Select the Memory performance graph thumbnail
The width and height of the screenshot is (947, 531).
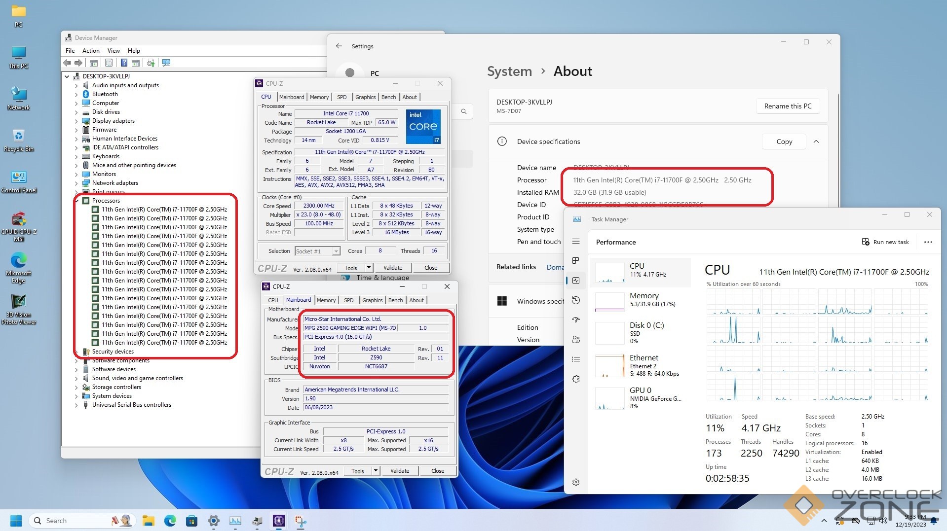coord(610,302)
